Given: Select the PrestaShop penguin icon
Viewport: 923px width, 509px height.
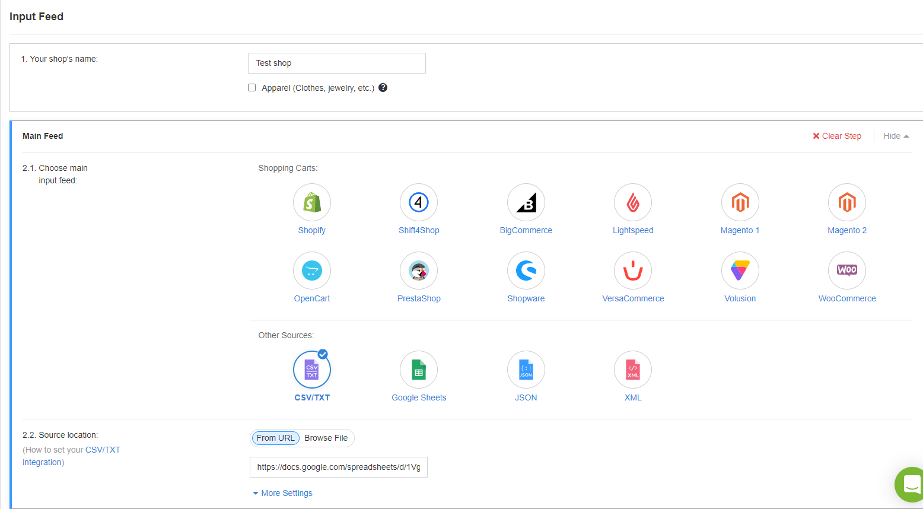Looking at the screenshot, I should click(x=419, y=271).
